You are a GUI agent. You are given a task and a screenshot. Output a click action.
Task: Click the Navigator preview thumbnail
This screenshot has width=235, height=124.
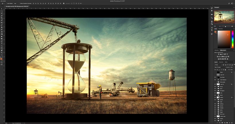[224, 17]
